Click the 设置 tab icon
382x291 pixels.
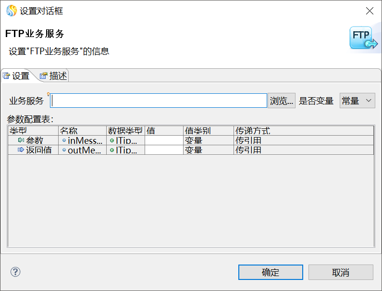click(x=6, y=76)
